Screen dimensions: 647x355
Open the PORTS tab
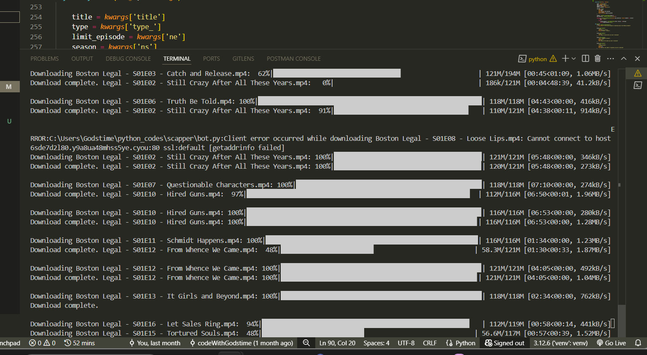pos(212,59)
